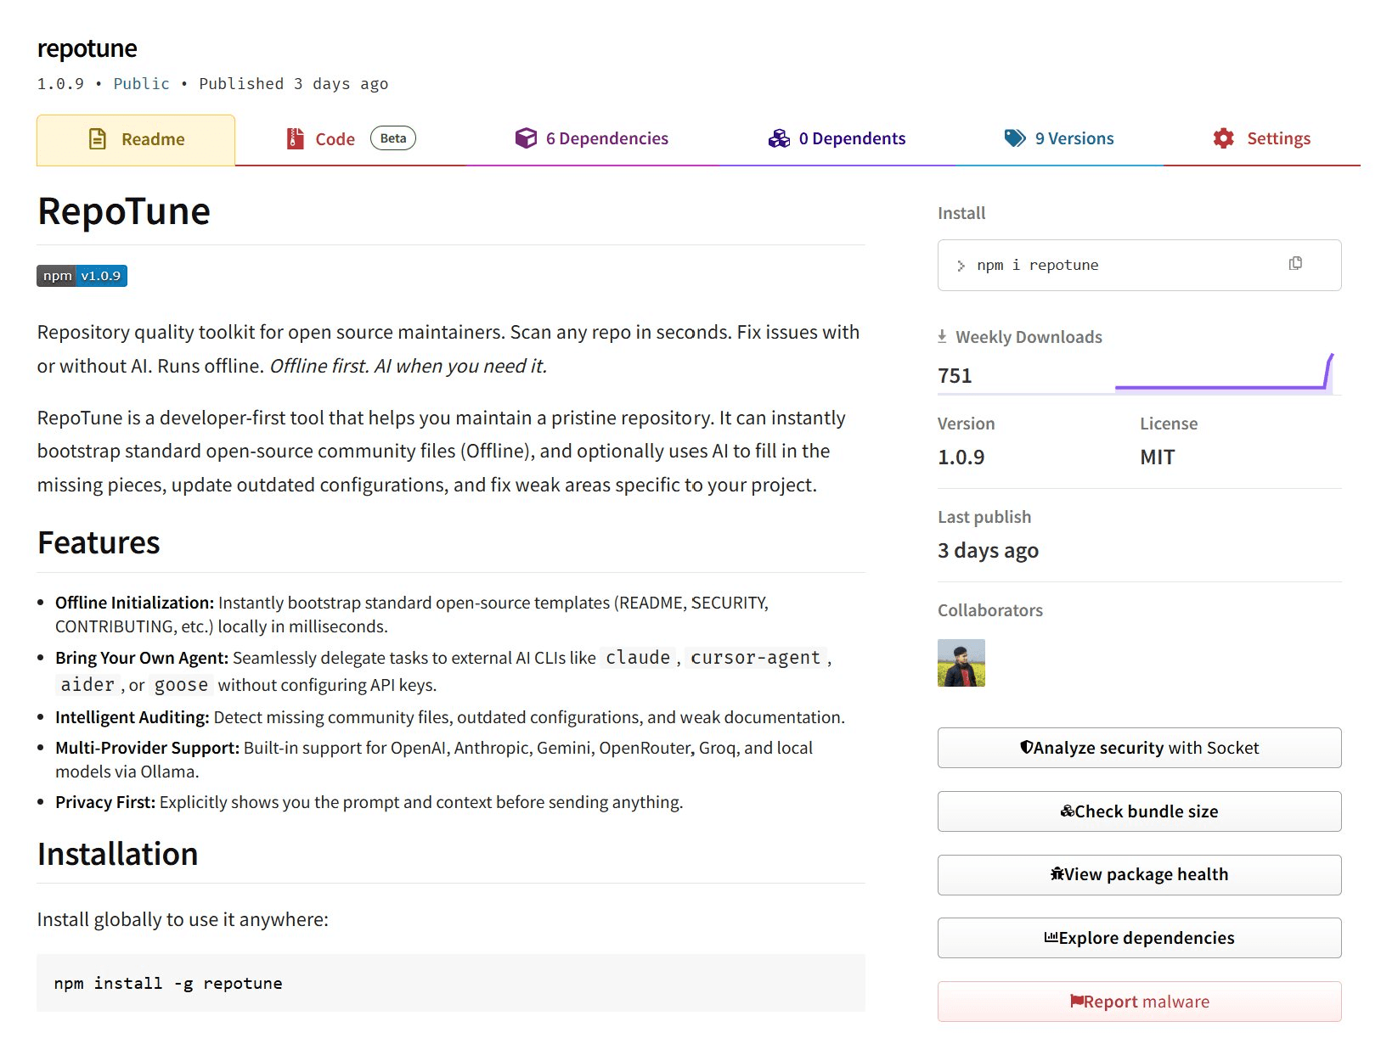Click the Explore dependencies button
This screenshot has width=1381, height=1044.
click(x=1139, y=938)
